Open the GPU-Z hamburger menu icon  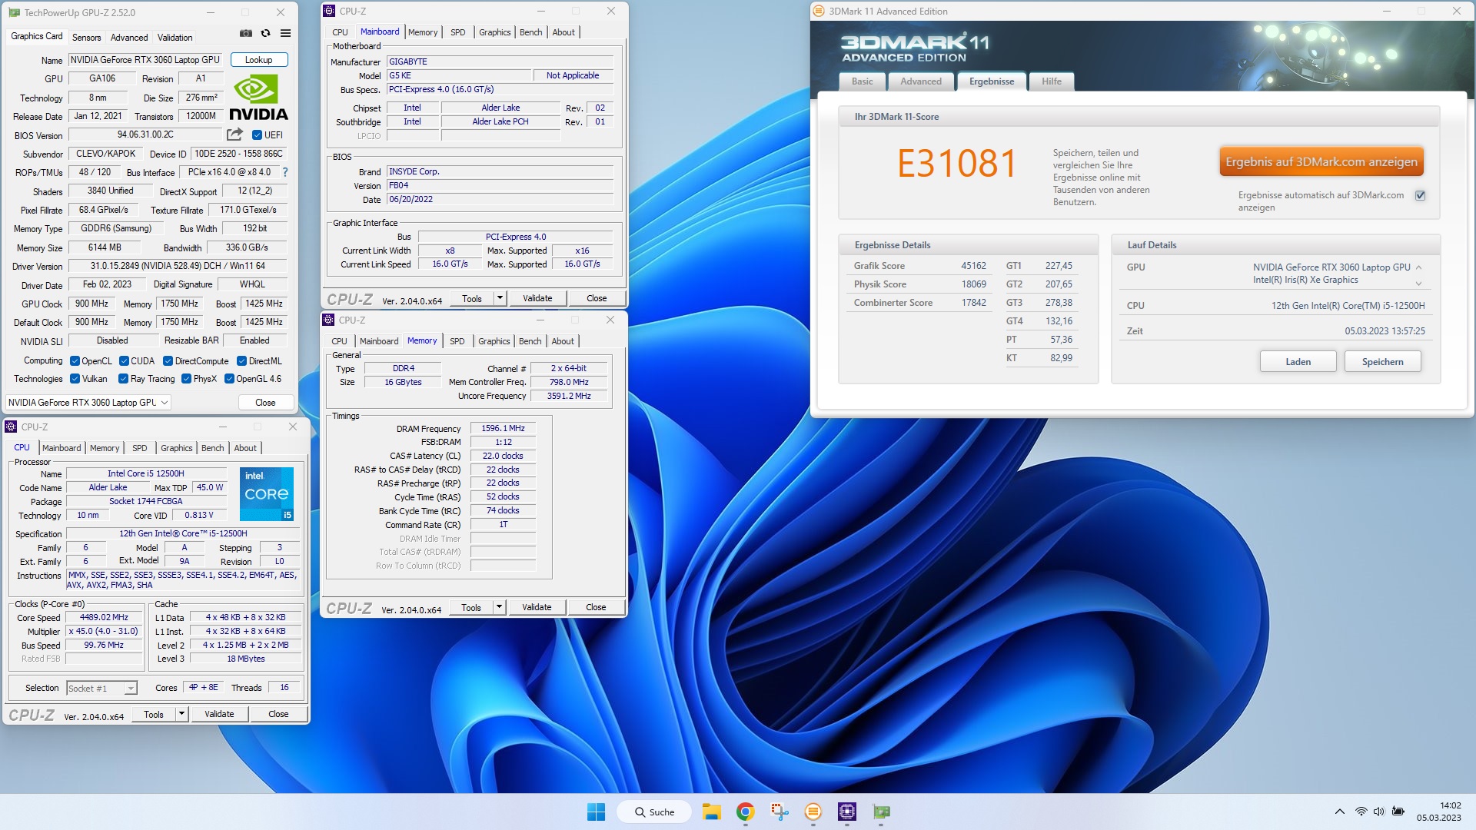(x=286, y=33)
